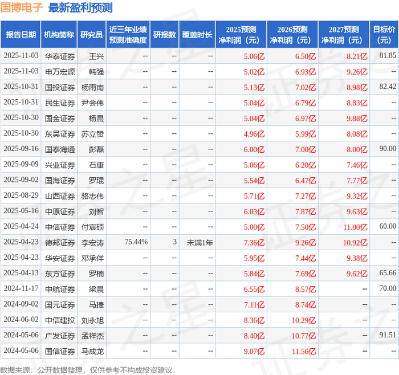Select the 中航证券 institution cell

tap(60, 289)
